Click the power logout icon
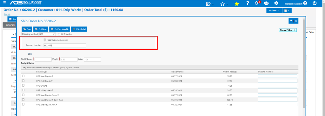325x116 pixels. point(315,3)
